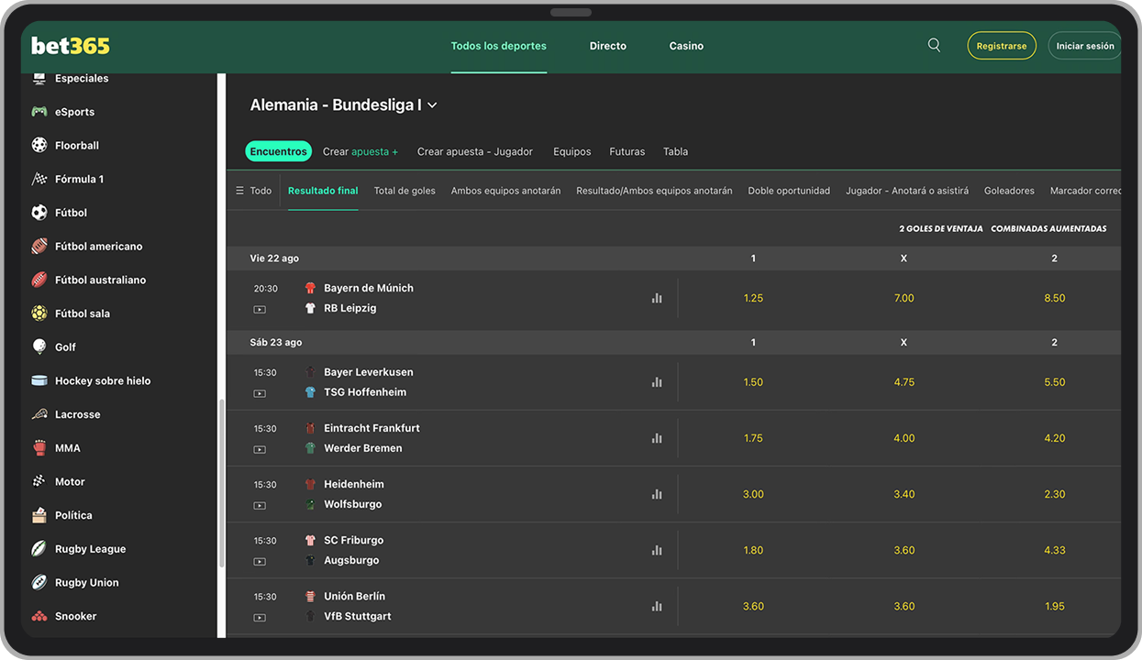Select Ambos equipos anotarán market tab

[505, 191]
